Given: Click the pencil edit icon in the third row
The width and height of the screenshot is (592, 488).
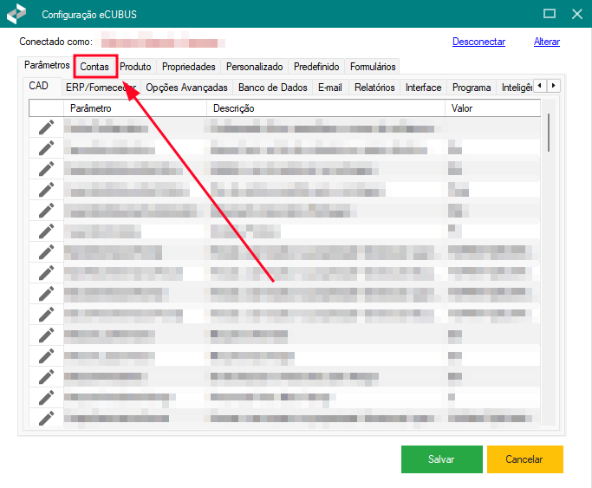Looking at the screenshot, I should point(46,169).
